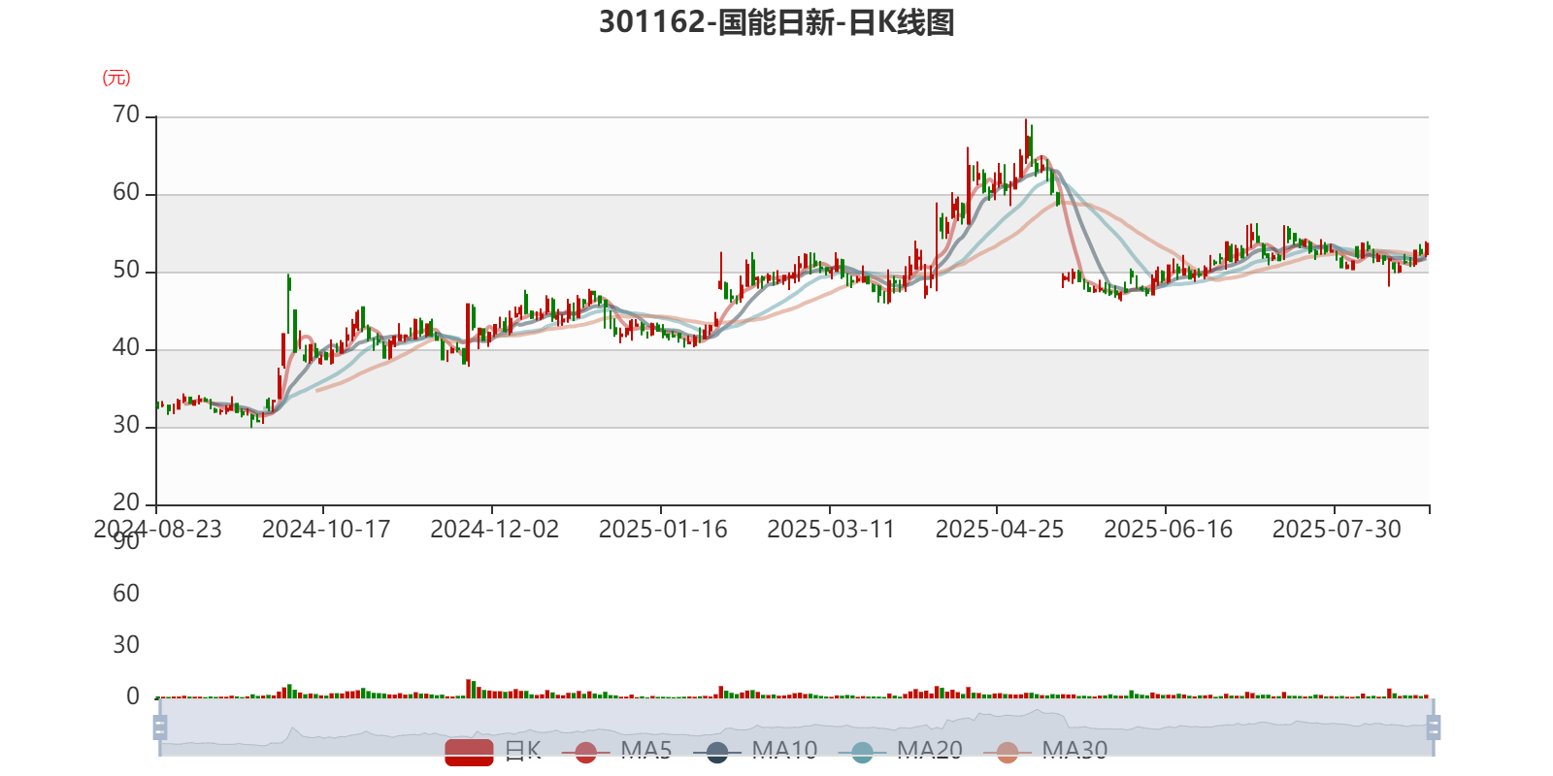Toggle the 日K series in legend

(x=492, y=751)
